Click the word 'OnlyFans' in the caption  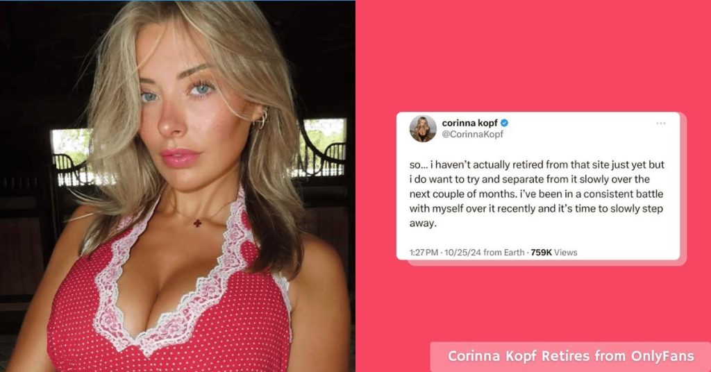pos(662,356)
